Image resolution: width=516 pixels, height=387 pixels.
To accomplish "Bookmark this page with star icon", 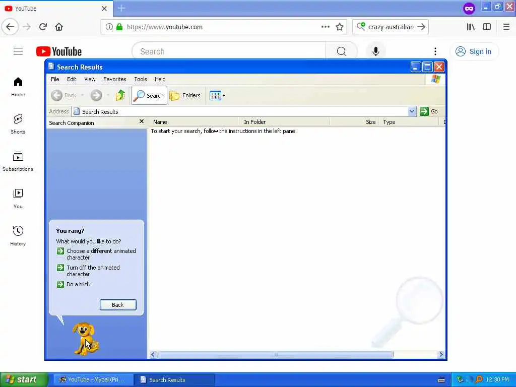I will click(339, 27).
